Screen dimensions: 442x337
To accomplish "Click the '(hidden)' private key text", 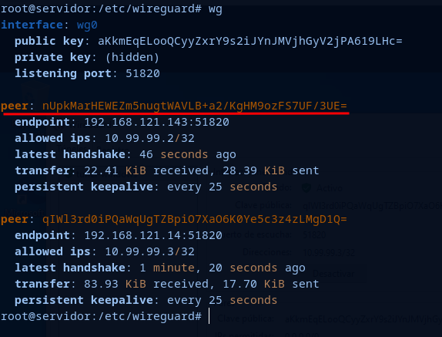I will click(x=132, y=58).
